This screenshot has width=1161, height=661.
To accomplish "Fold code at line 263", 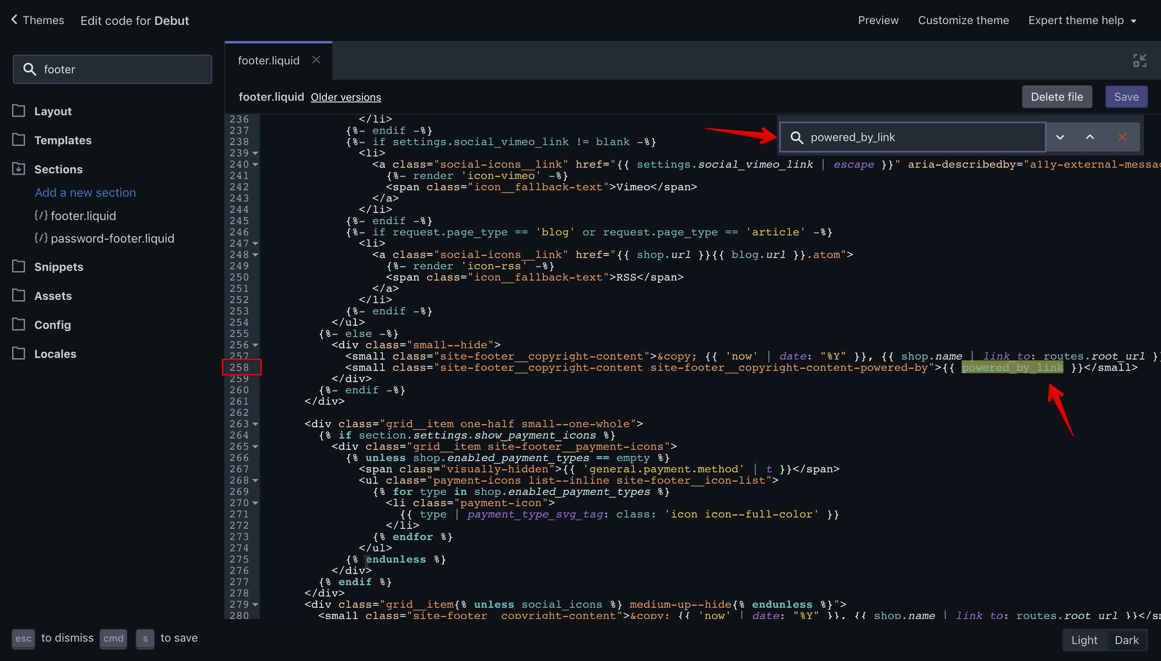I will coord(255,424).
